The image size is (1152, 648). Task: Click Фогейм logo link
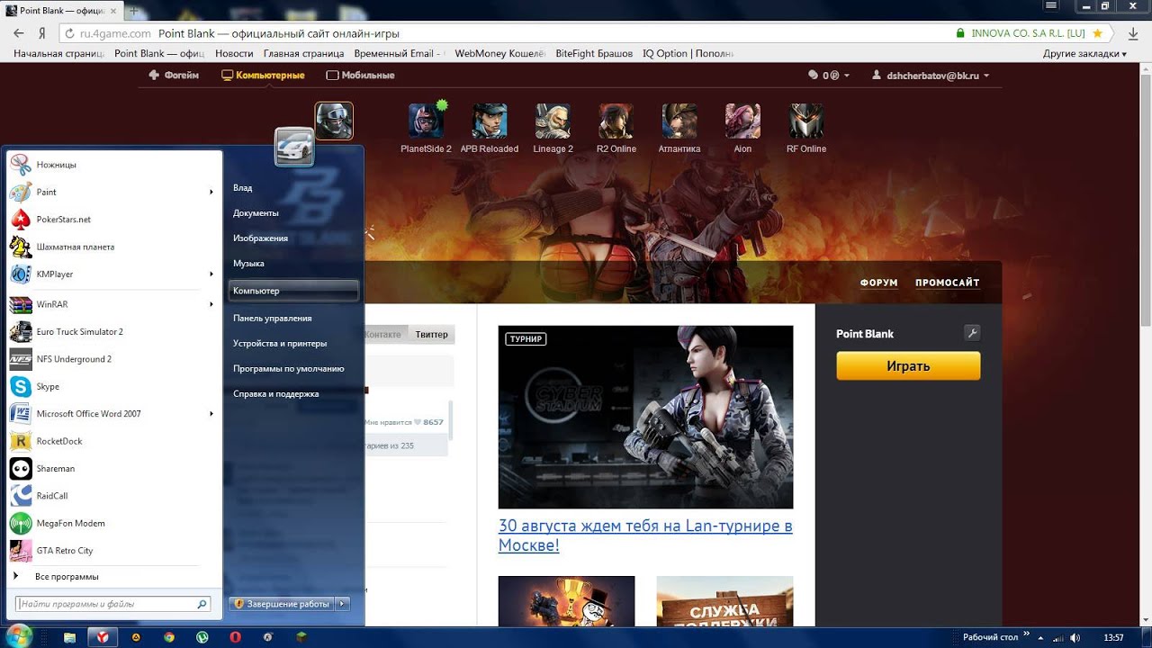tap(175, 76)
